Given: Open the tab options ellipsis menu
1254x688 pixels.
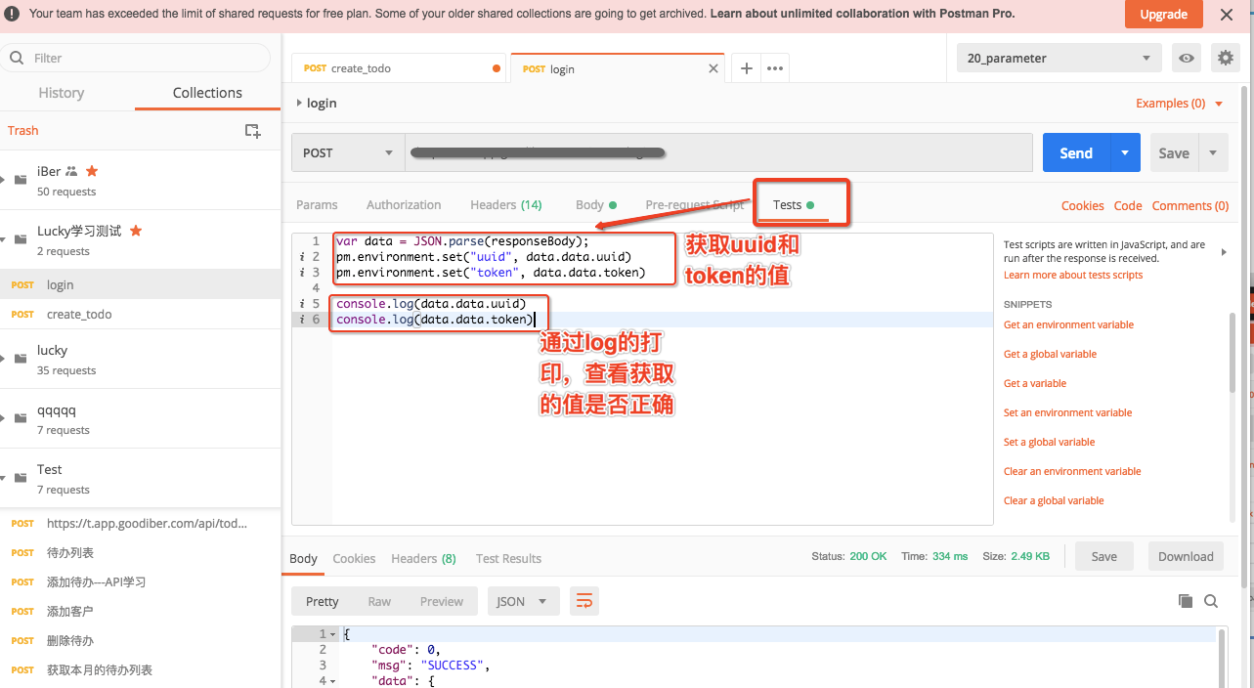Looking at the screenshot, I should 775,68.
